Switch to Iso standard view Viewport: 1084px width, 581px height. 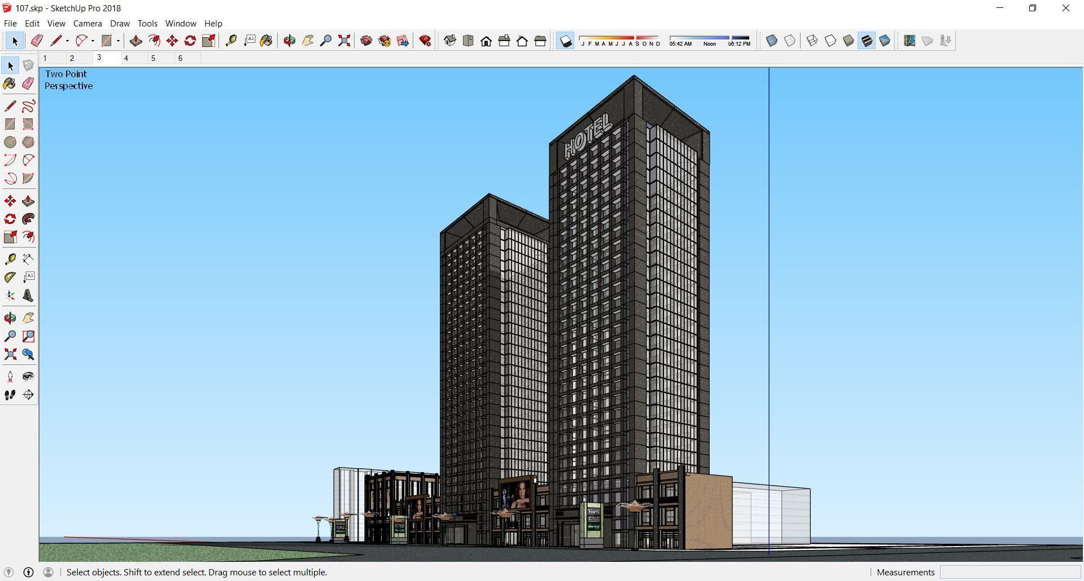(x=450, y=41)
